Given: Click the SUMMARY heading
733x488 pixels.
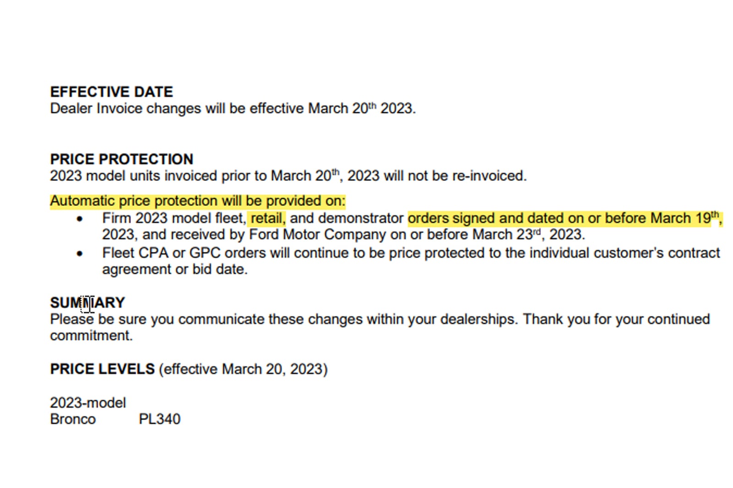Looking at the screenshot, I should [87, 303].
